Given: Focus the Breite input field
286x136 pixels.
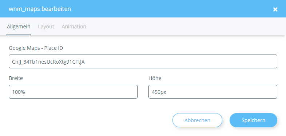Looking at the screenshot, I should 73,92.
